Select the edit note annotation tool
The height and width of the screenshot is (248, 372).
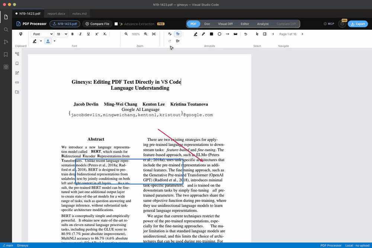tap(170, 34)
